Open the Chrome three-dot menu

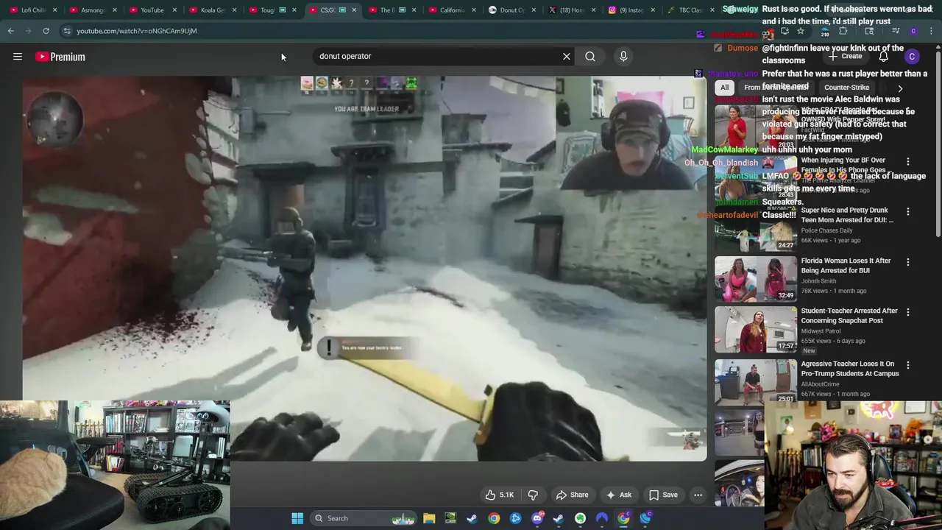coord(931,31)
